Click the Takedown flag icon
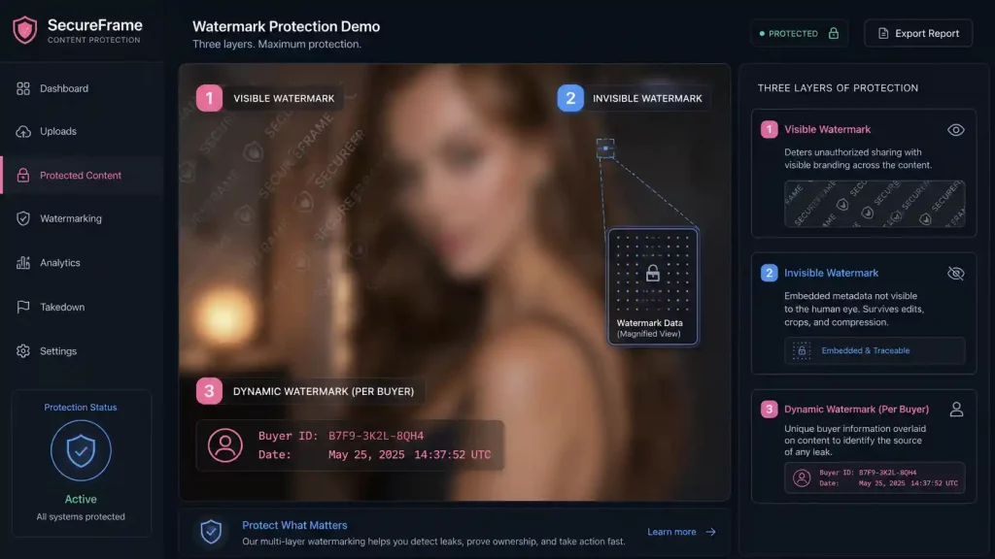The image size is (995, 559). [23, 307]
